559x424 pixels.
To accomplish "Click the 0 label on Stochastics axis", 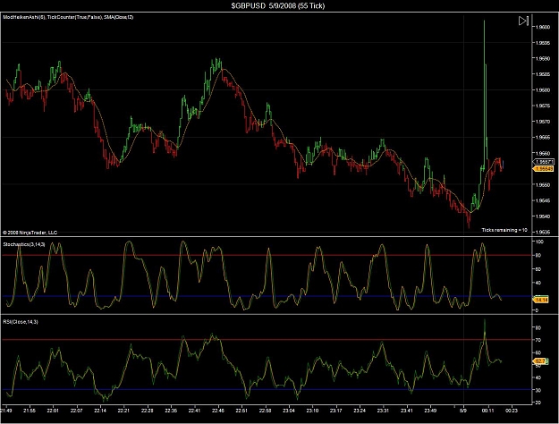I will pos(537,310).
